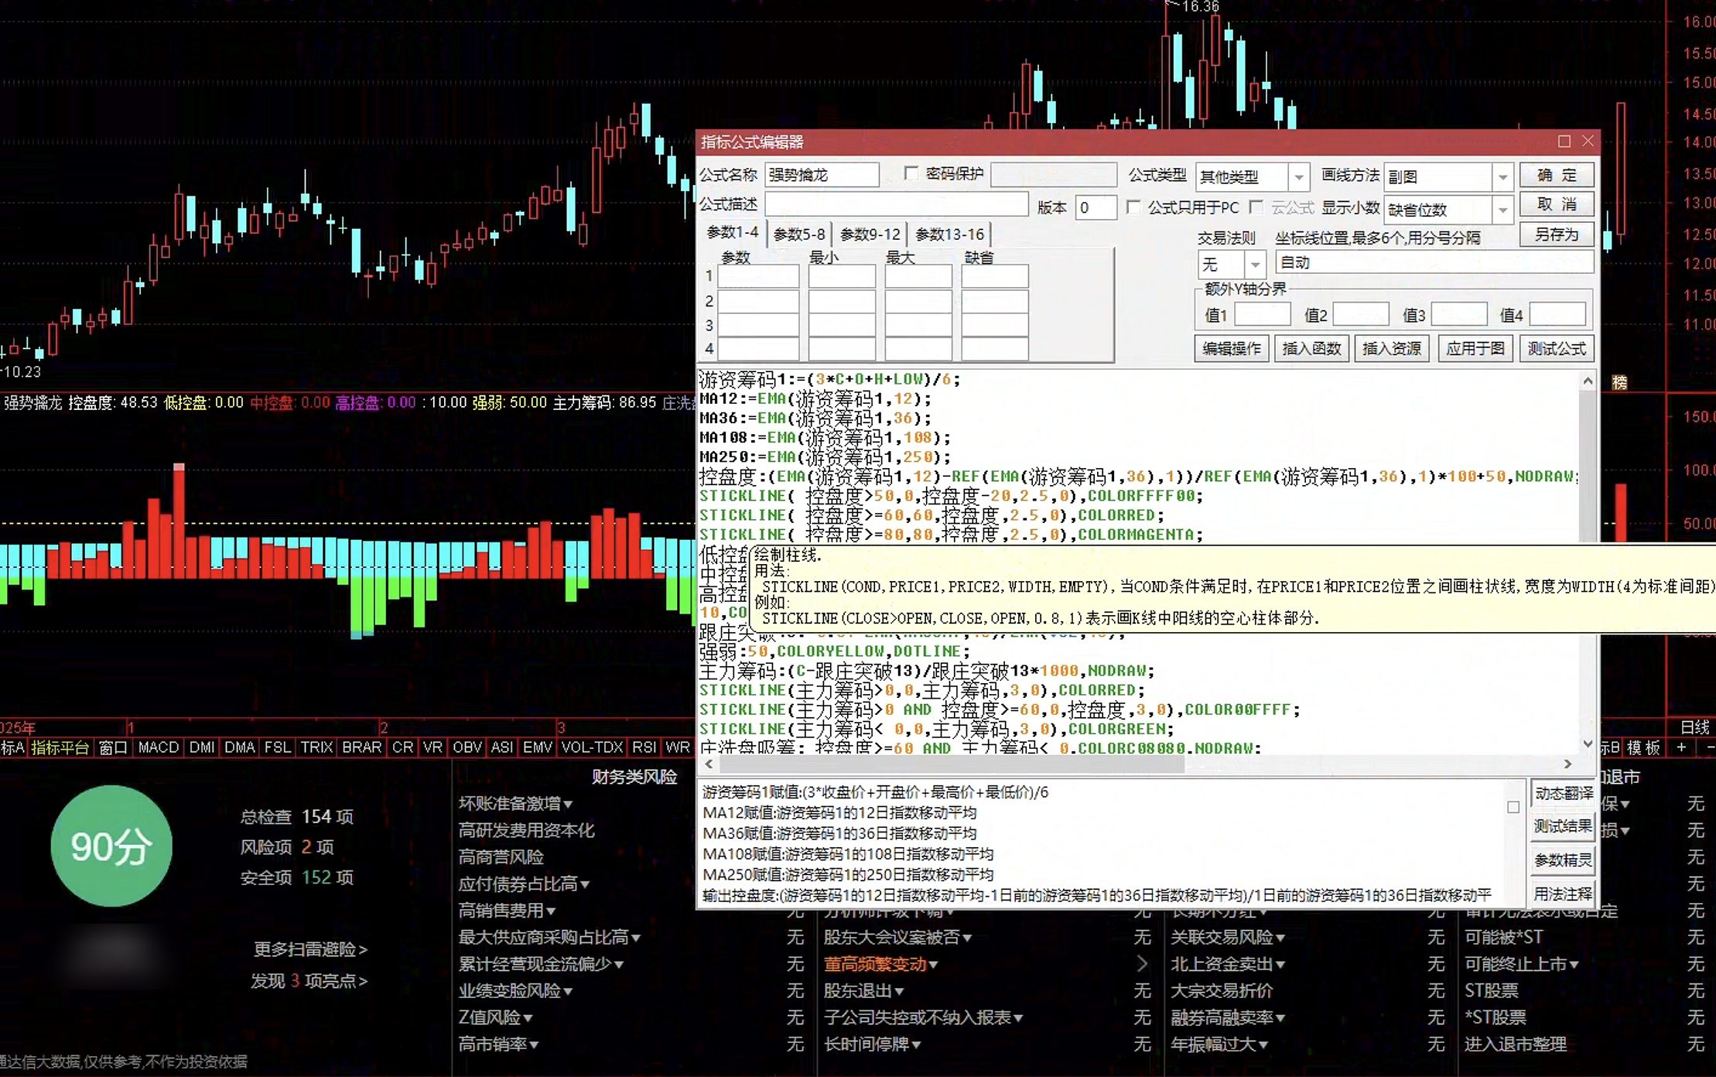The image size is (1716, 1077).
Task: Select the MACD indicator tab
Action: 159,747
